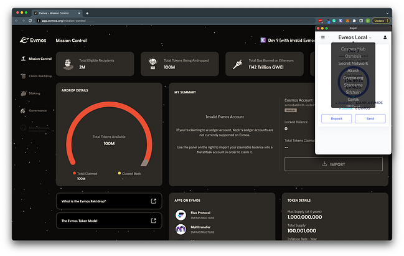Select Osmosis from the chain list
Screen dimensions: 404x256
[353, 56]
